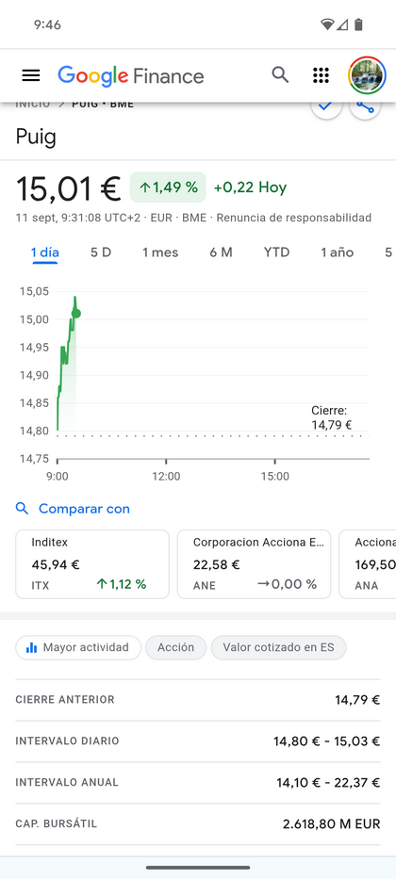Viewport: 396px width, 879px height.
Task: Switch to the 5 D chart range
Action: coord(101,252)
